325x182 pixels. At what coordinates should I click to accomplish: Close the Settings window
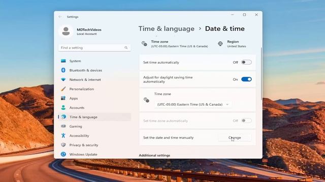point(256,15)
